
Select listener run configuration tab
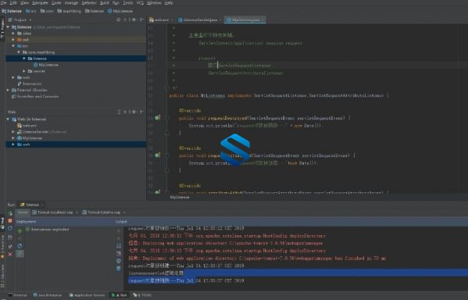coord(30,205)
